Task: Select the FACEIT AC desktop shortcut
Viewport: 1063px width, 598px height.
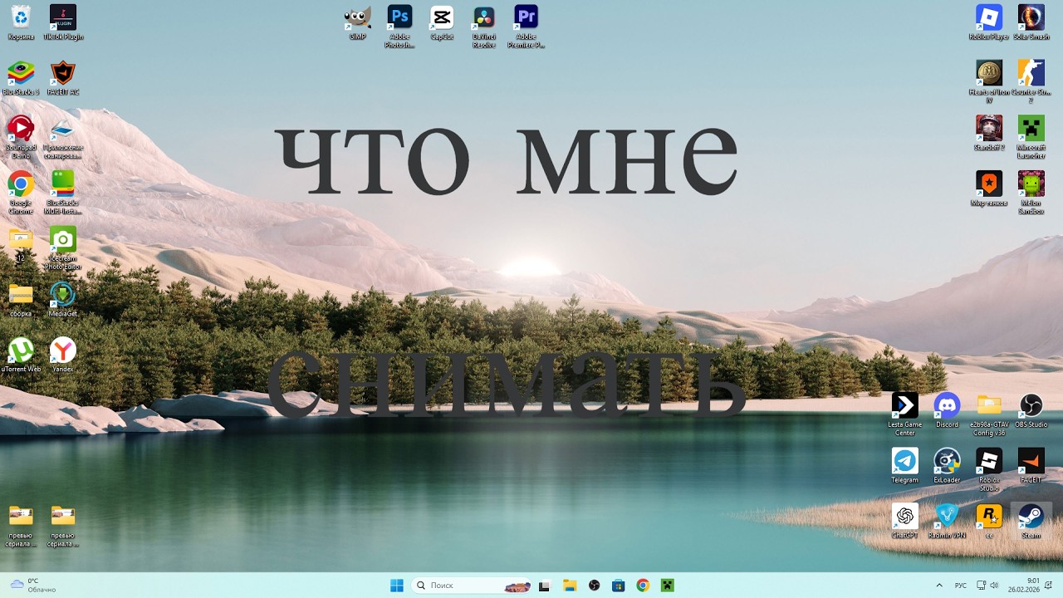Action: 63,78
